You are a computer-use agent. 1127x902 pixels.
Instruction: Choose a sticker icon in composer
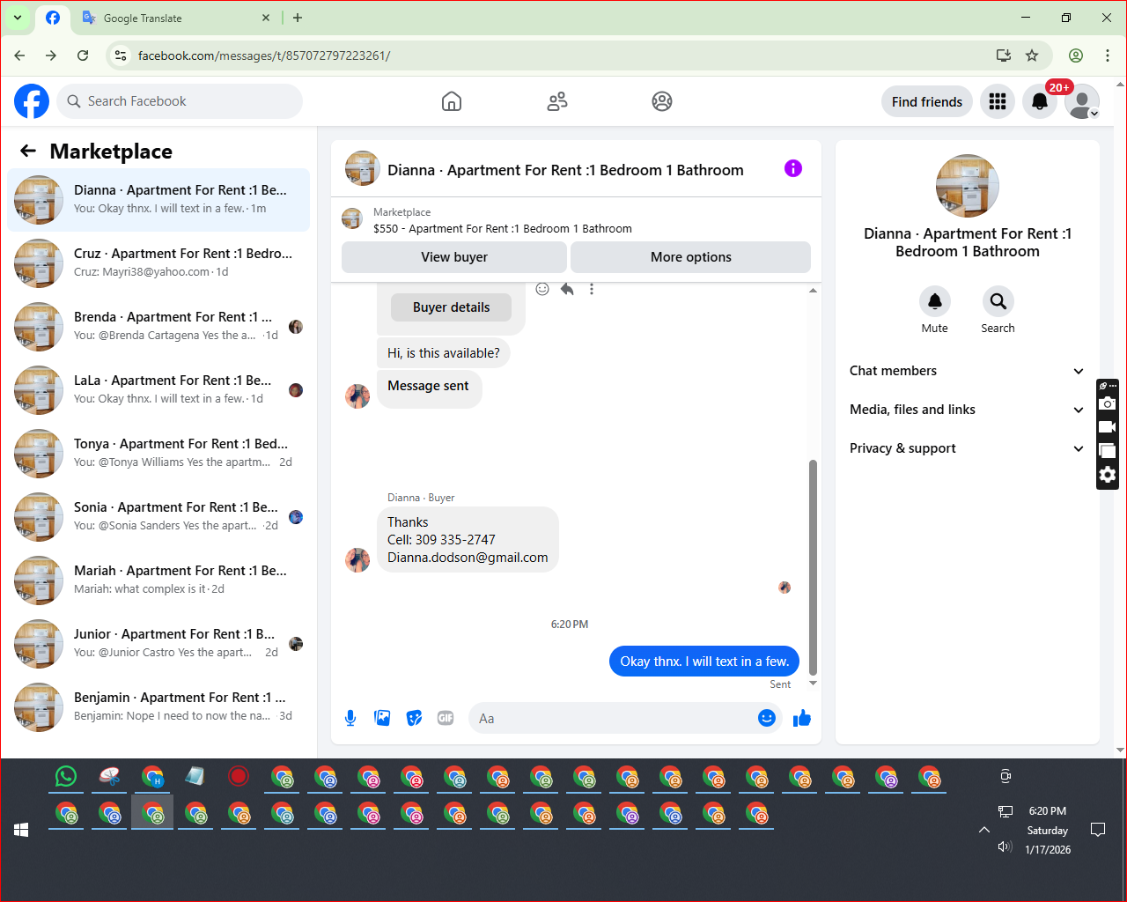point(414,718)
